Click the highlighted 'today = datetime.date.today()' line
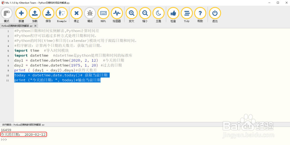This screenshot has height=145, width=290. [62, 75]
